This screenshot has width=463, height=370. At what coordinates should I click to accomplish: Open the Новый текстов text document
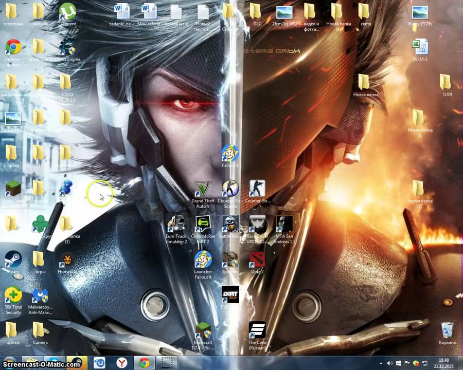tap(203, 17)
